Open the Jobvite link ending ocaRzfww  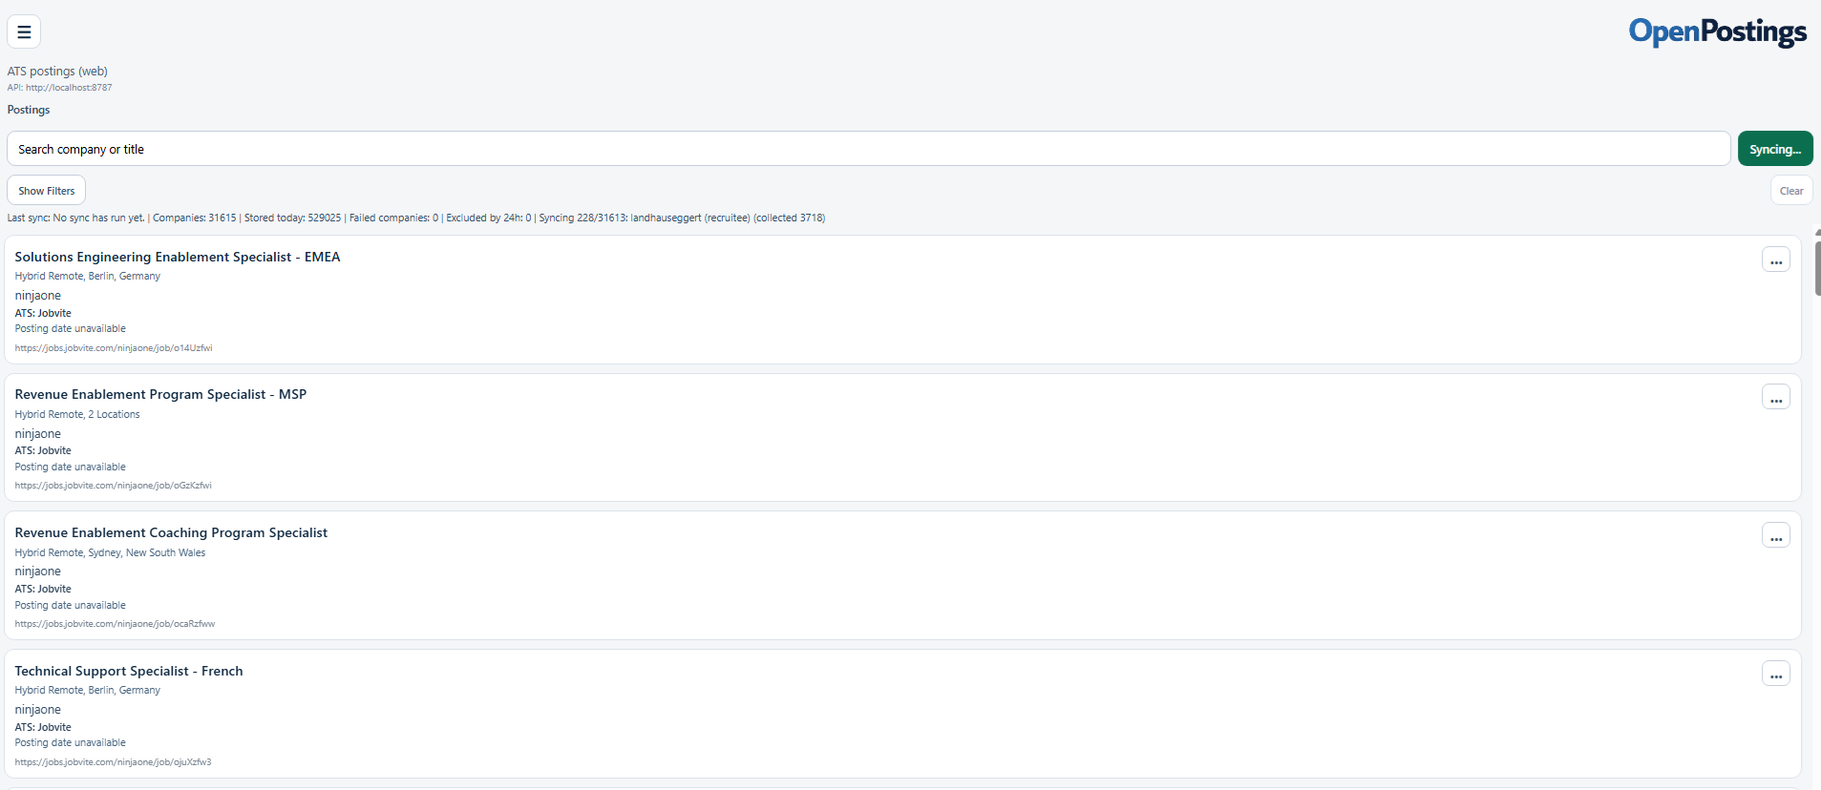(115, 624)
